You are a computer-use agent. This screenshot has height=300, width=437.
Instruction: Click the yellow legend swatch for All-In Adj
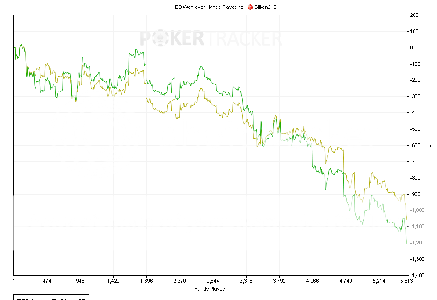tap(53, 299)
